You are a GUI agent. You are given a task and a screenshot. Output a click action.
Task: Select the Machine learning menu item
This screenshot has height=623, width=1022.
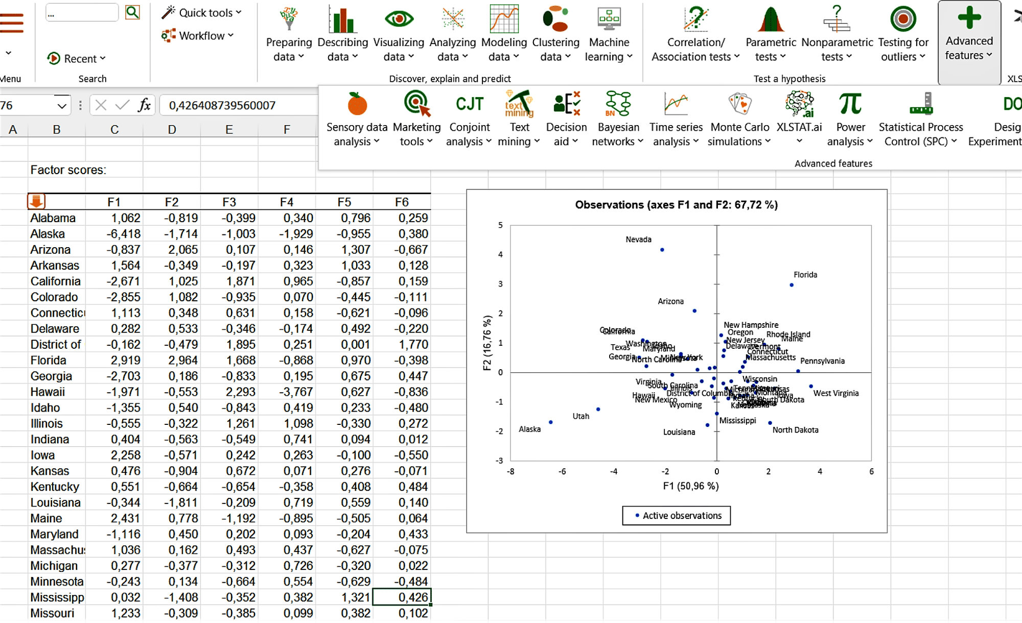pos(613,41)
